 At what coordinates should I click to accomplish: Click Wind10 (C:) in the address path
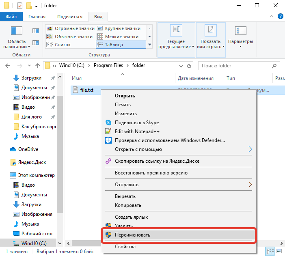coord(72,65)
